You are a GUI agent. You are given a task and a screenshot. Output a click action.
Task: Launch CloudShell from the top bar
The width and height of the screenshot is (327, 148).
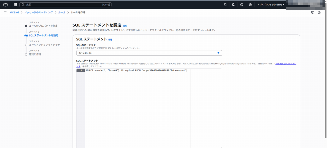click(x=225, y=5)
